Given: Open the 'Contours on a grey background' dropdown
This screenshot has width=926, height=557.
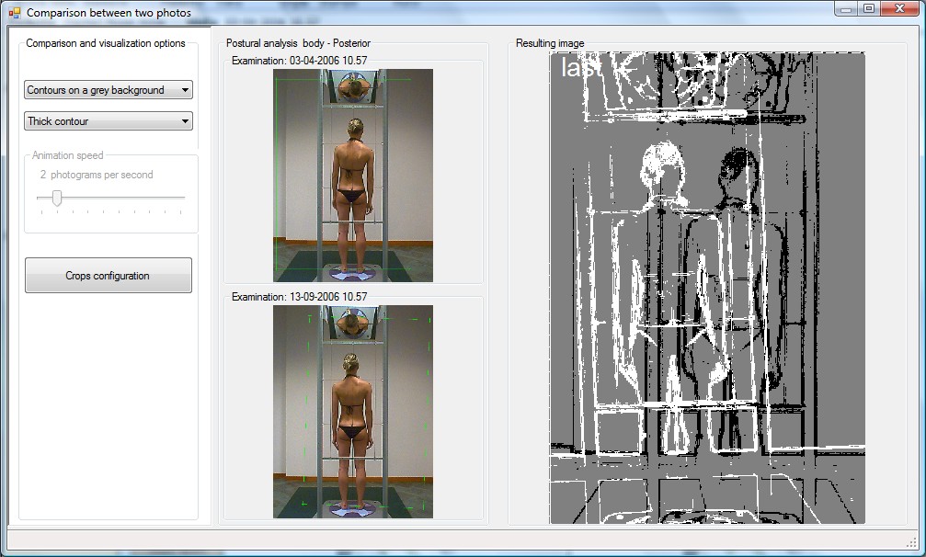Looking at the screenshot, I should [109, 90].
